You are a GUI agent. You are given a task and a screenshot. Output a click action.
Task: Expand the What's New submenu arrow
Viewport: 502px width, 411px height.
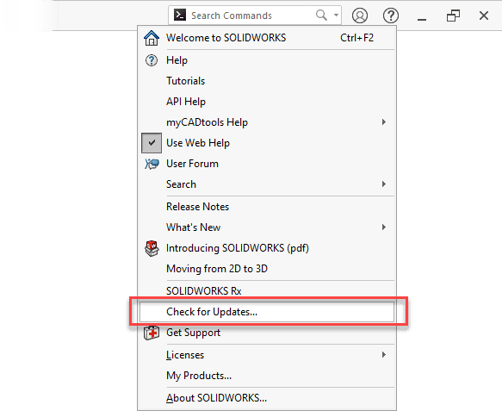point(383,227)
